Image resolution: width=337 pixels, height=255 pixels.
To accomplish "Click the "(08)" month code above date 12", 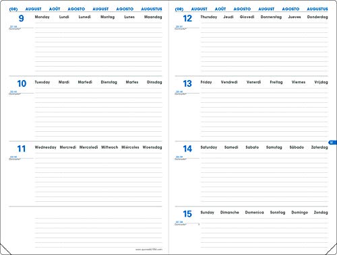I will tap(179, 9).
